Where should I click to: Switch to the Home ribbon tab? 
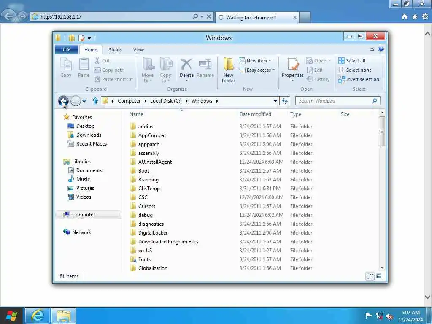click(x=91, y=50)
